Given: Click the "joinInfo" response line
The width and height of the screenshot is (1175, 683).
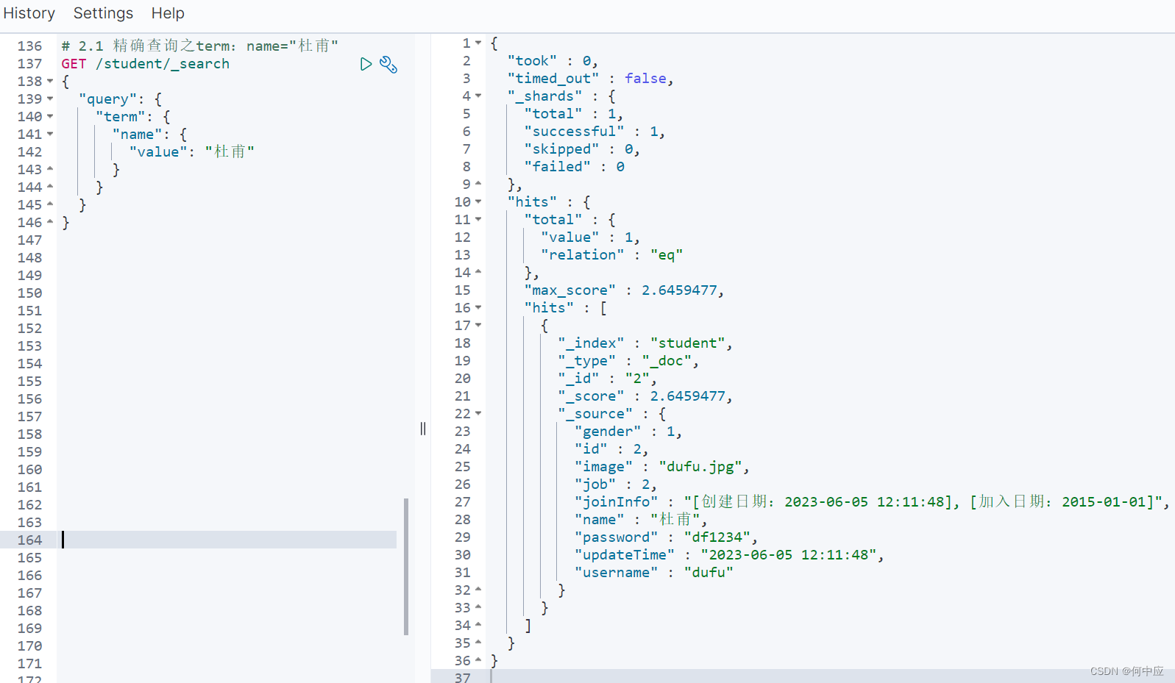Looking at the screenshot, I should [873, 502].
